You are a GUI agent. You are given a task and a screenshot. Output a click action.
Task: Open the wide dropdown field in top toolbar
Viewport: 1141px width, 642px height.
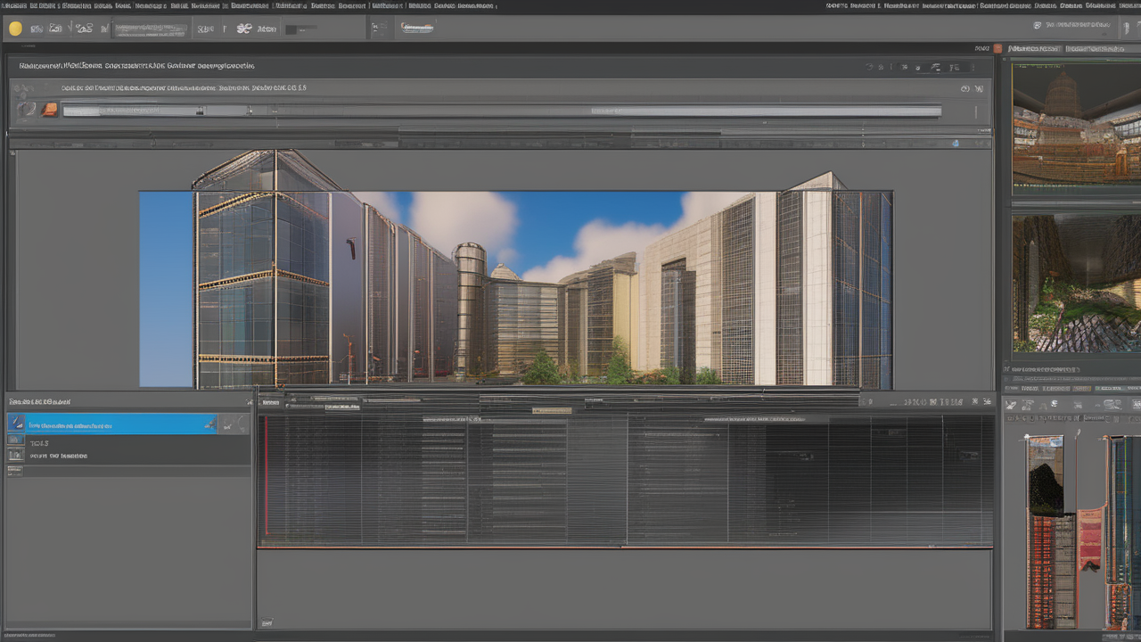[152, 29]
